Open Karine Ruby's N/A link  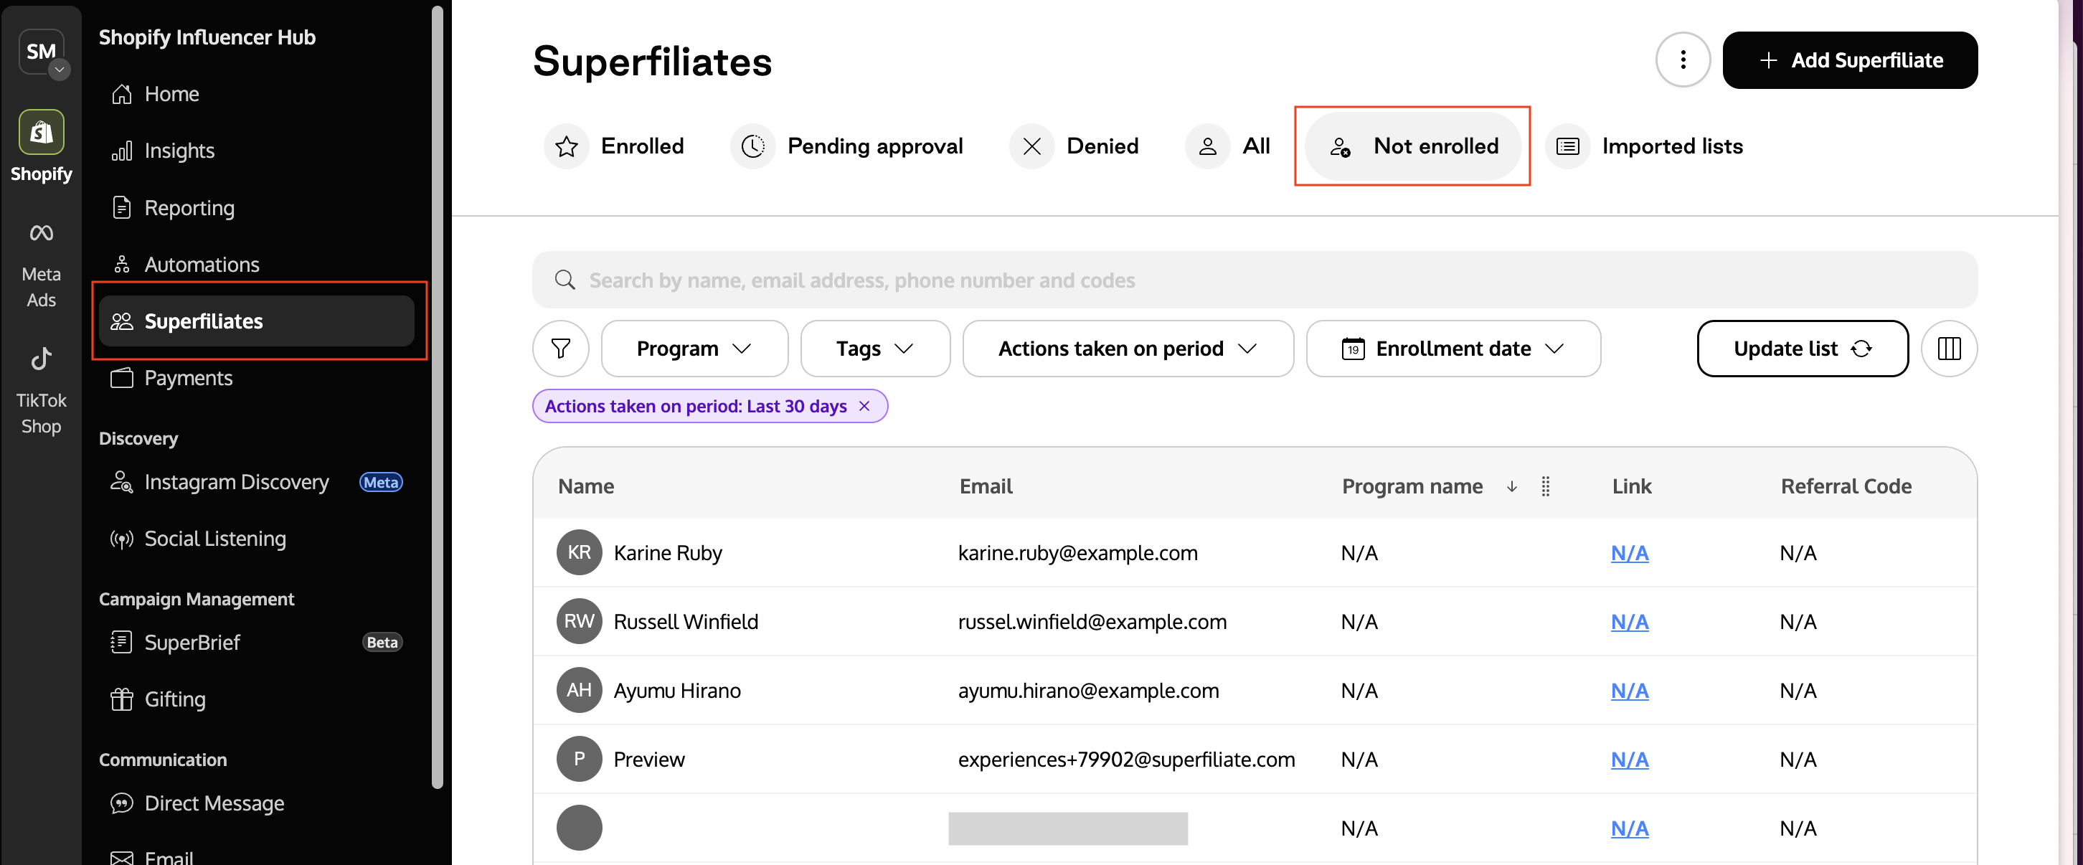point(1630,553)
